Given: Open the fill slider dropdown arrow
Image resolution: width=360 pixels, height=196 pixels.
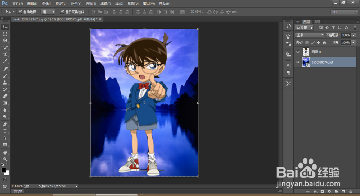Looking at the screenshot, I should (x=354, y=43).
